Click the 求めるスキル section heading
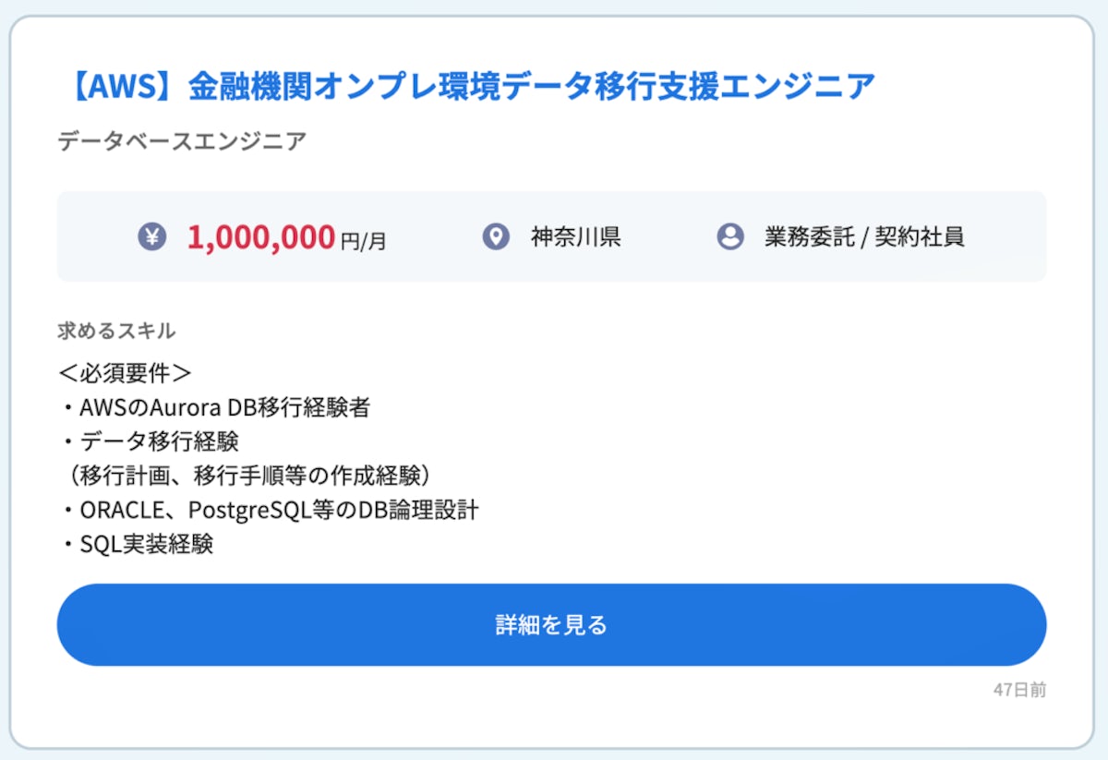This screenshot has height=760, width=1108. (116, 331)
